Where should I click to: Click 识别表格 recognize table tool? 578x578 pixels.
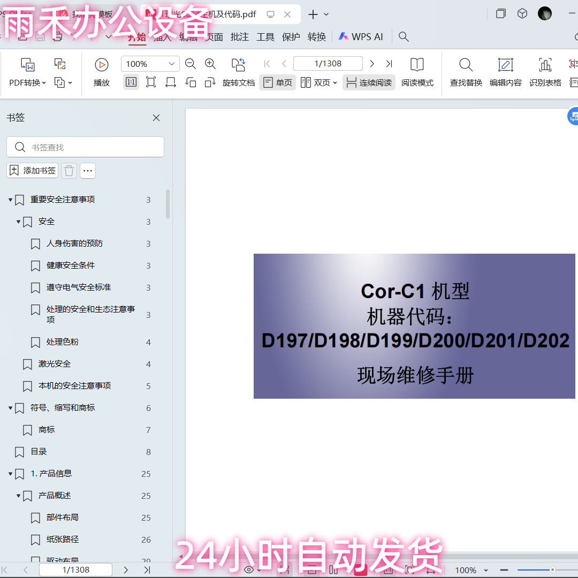coord(545,73)
